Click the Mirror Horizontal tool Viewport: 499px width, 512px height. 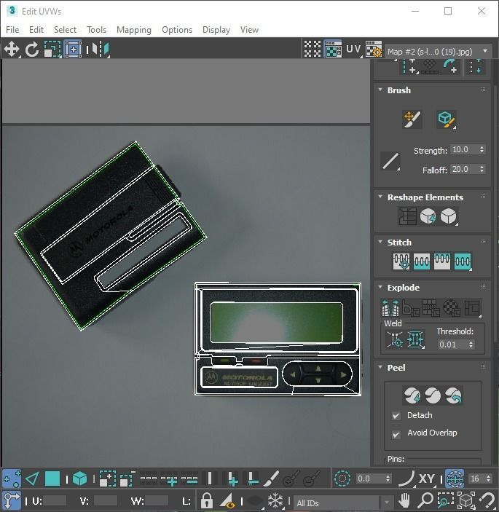point(101,50)
